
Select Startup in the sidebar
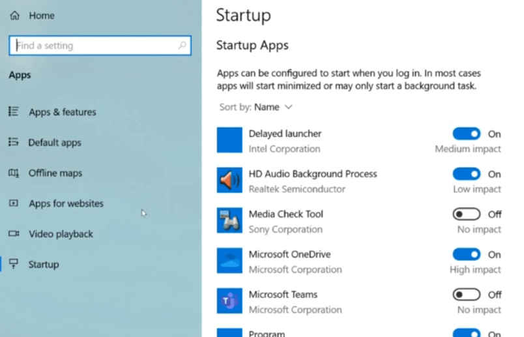(x=44, y=264)
